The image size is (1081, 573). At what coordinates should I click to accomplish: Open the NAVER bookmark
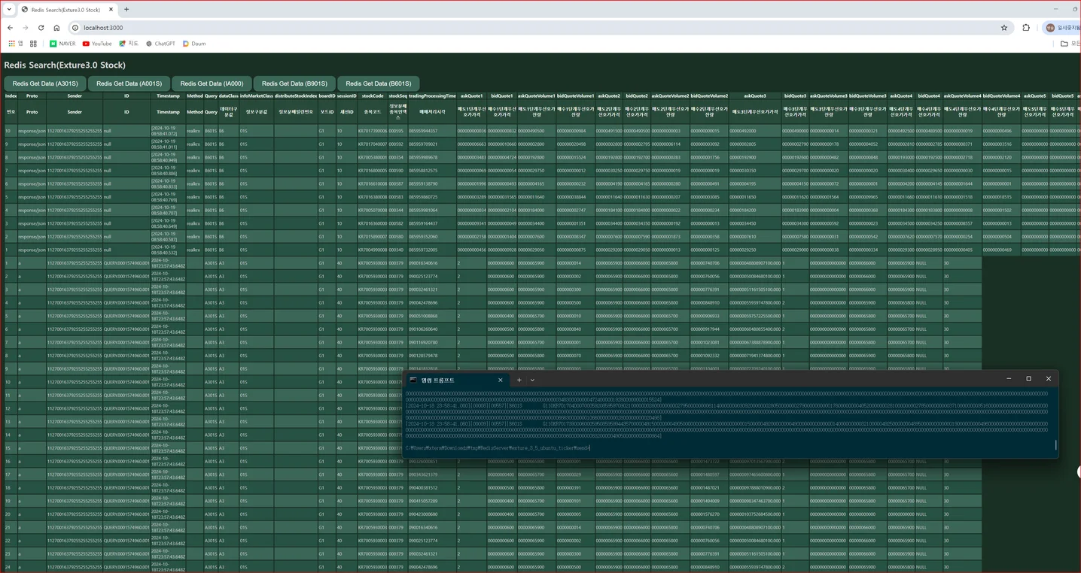(x=62, y=44)
